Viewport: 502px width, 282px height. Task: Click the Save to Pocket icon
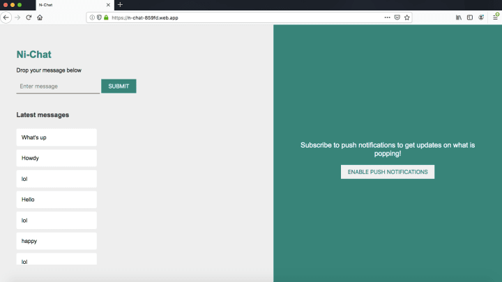397,17
